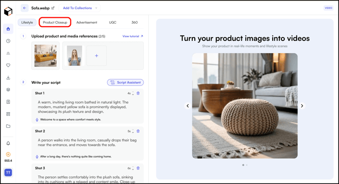Delete Shot 1 with trash icon
Viewport: 339px width, 184px height.
[138, 94]
